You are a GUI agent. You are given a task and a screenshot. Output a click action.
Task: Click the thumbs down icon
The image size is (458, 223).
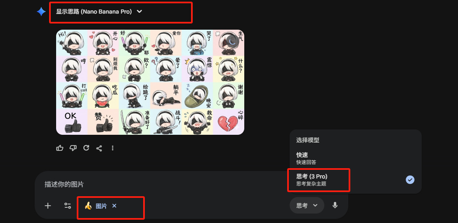(73, 148)
